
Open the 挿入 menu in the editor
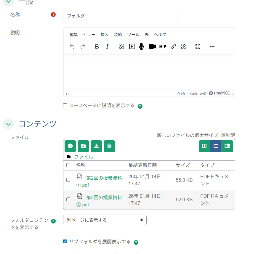tap(104, 35)
